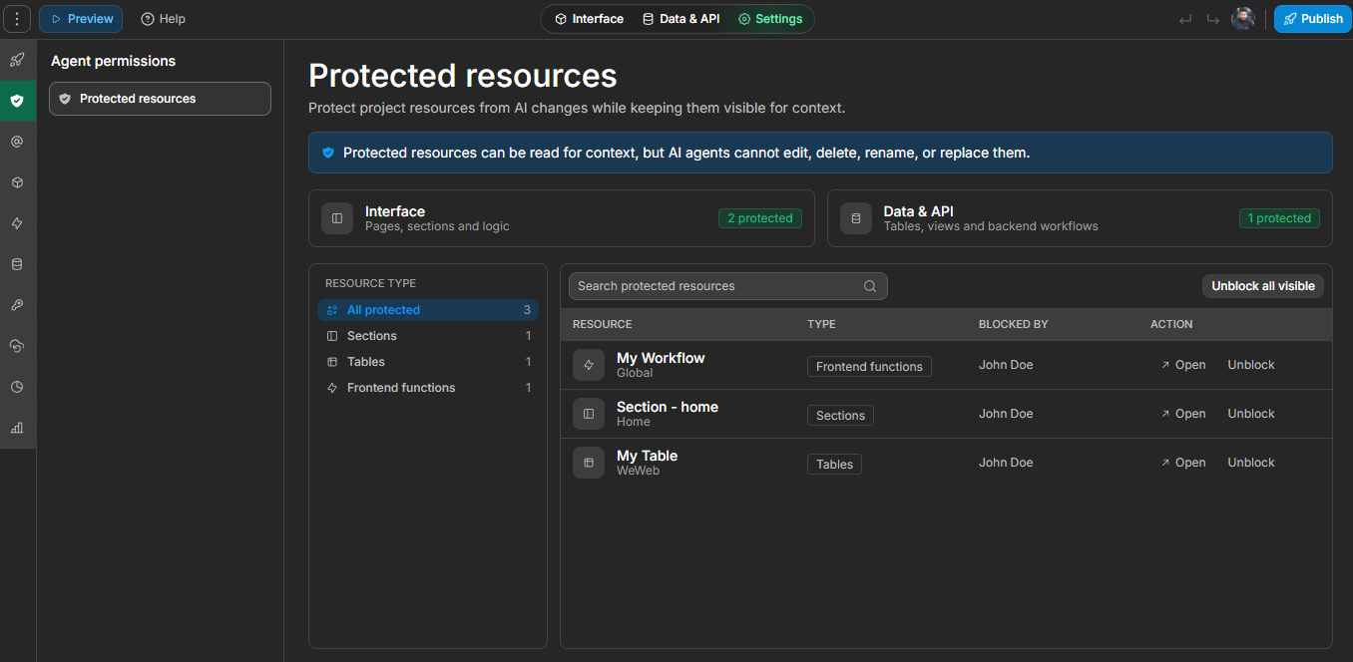The height and width of the screenshot is (662, 1353).
Task: Click the Sections type tag
Action: coord(840,416)
